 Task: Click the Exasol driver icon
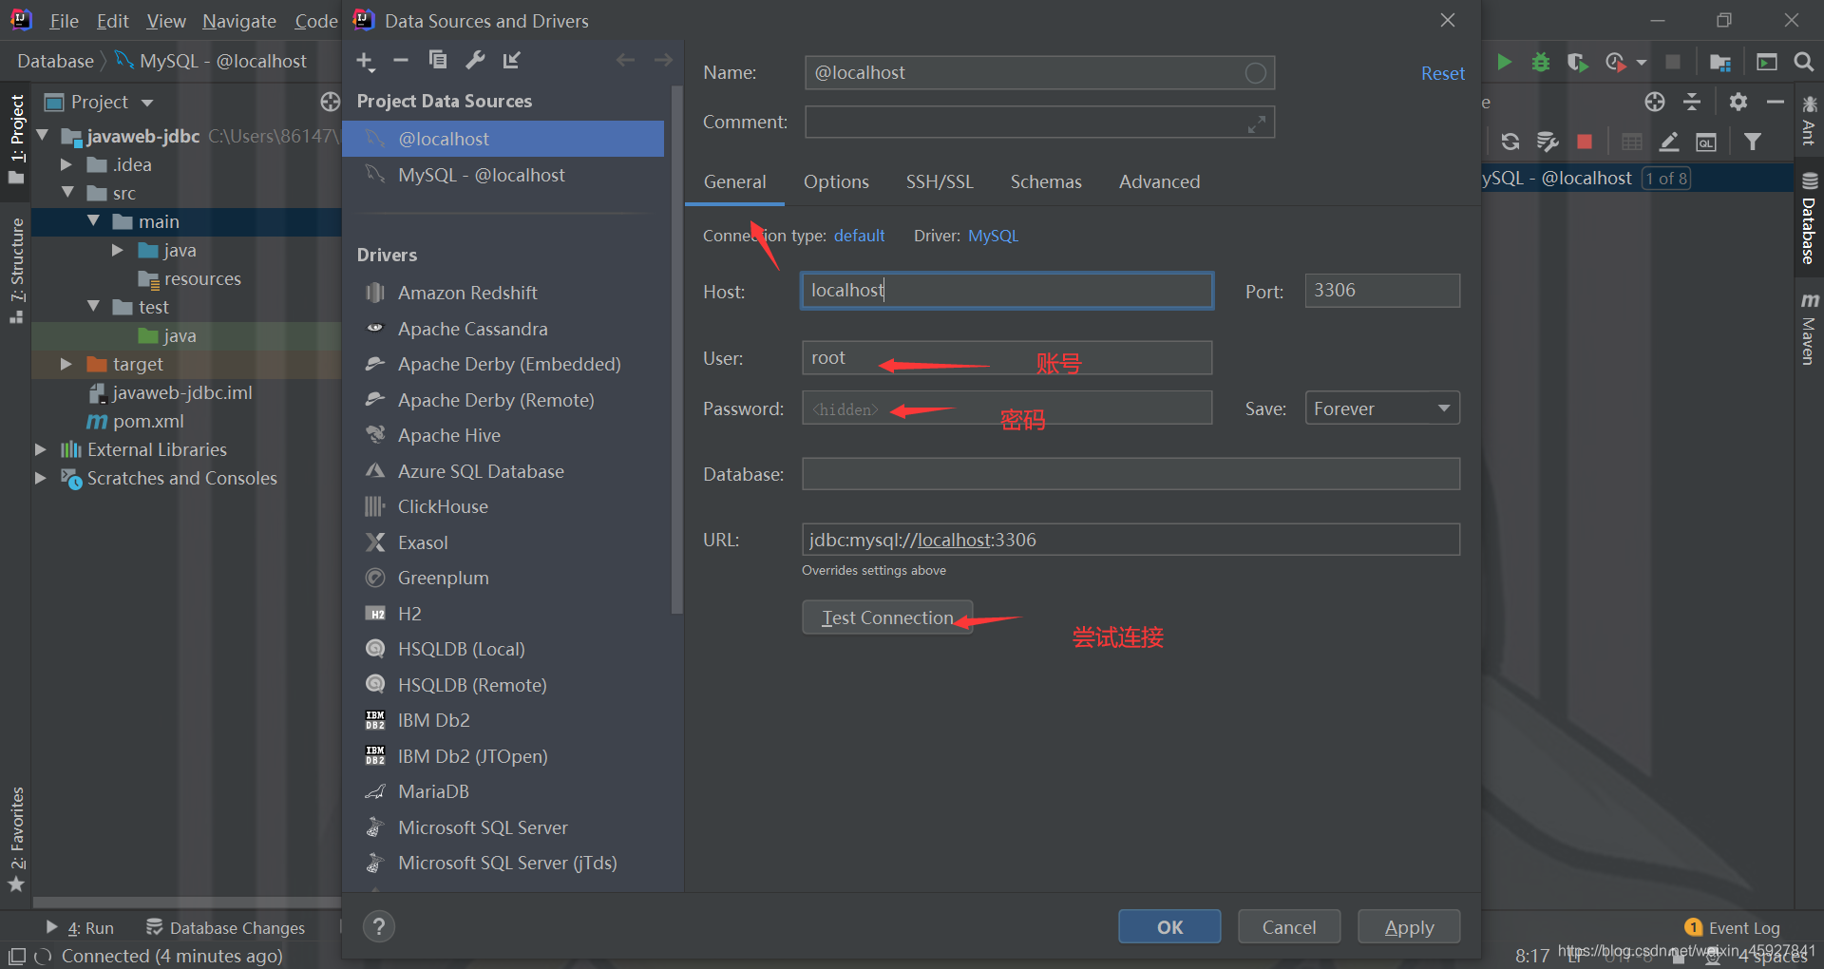pyautogui.click(x=375, y=542)
